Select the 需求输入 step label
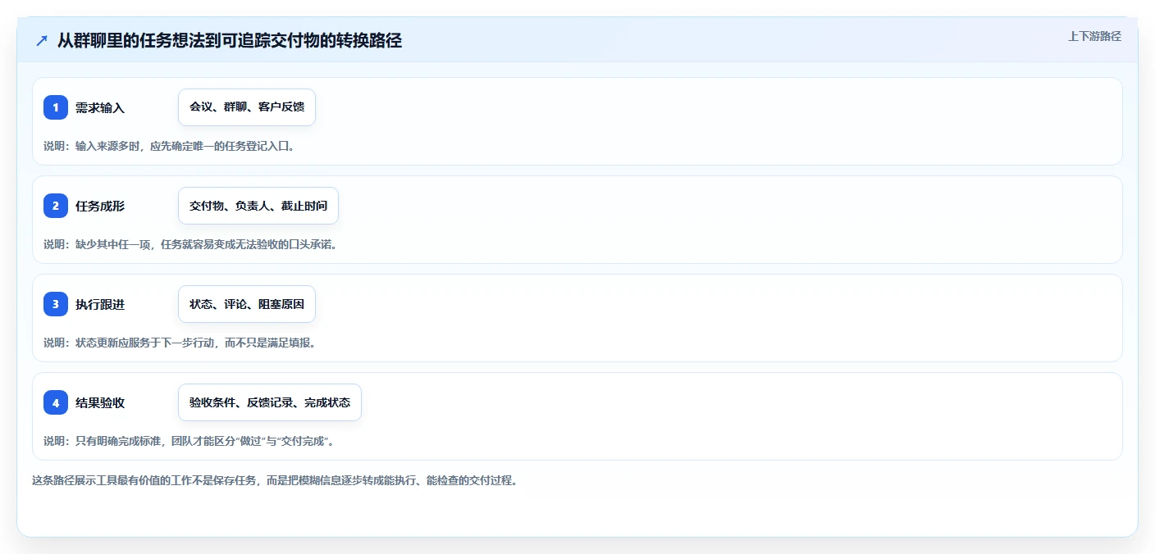Screen dimensions: 1155x554 [100, 107]
